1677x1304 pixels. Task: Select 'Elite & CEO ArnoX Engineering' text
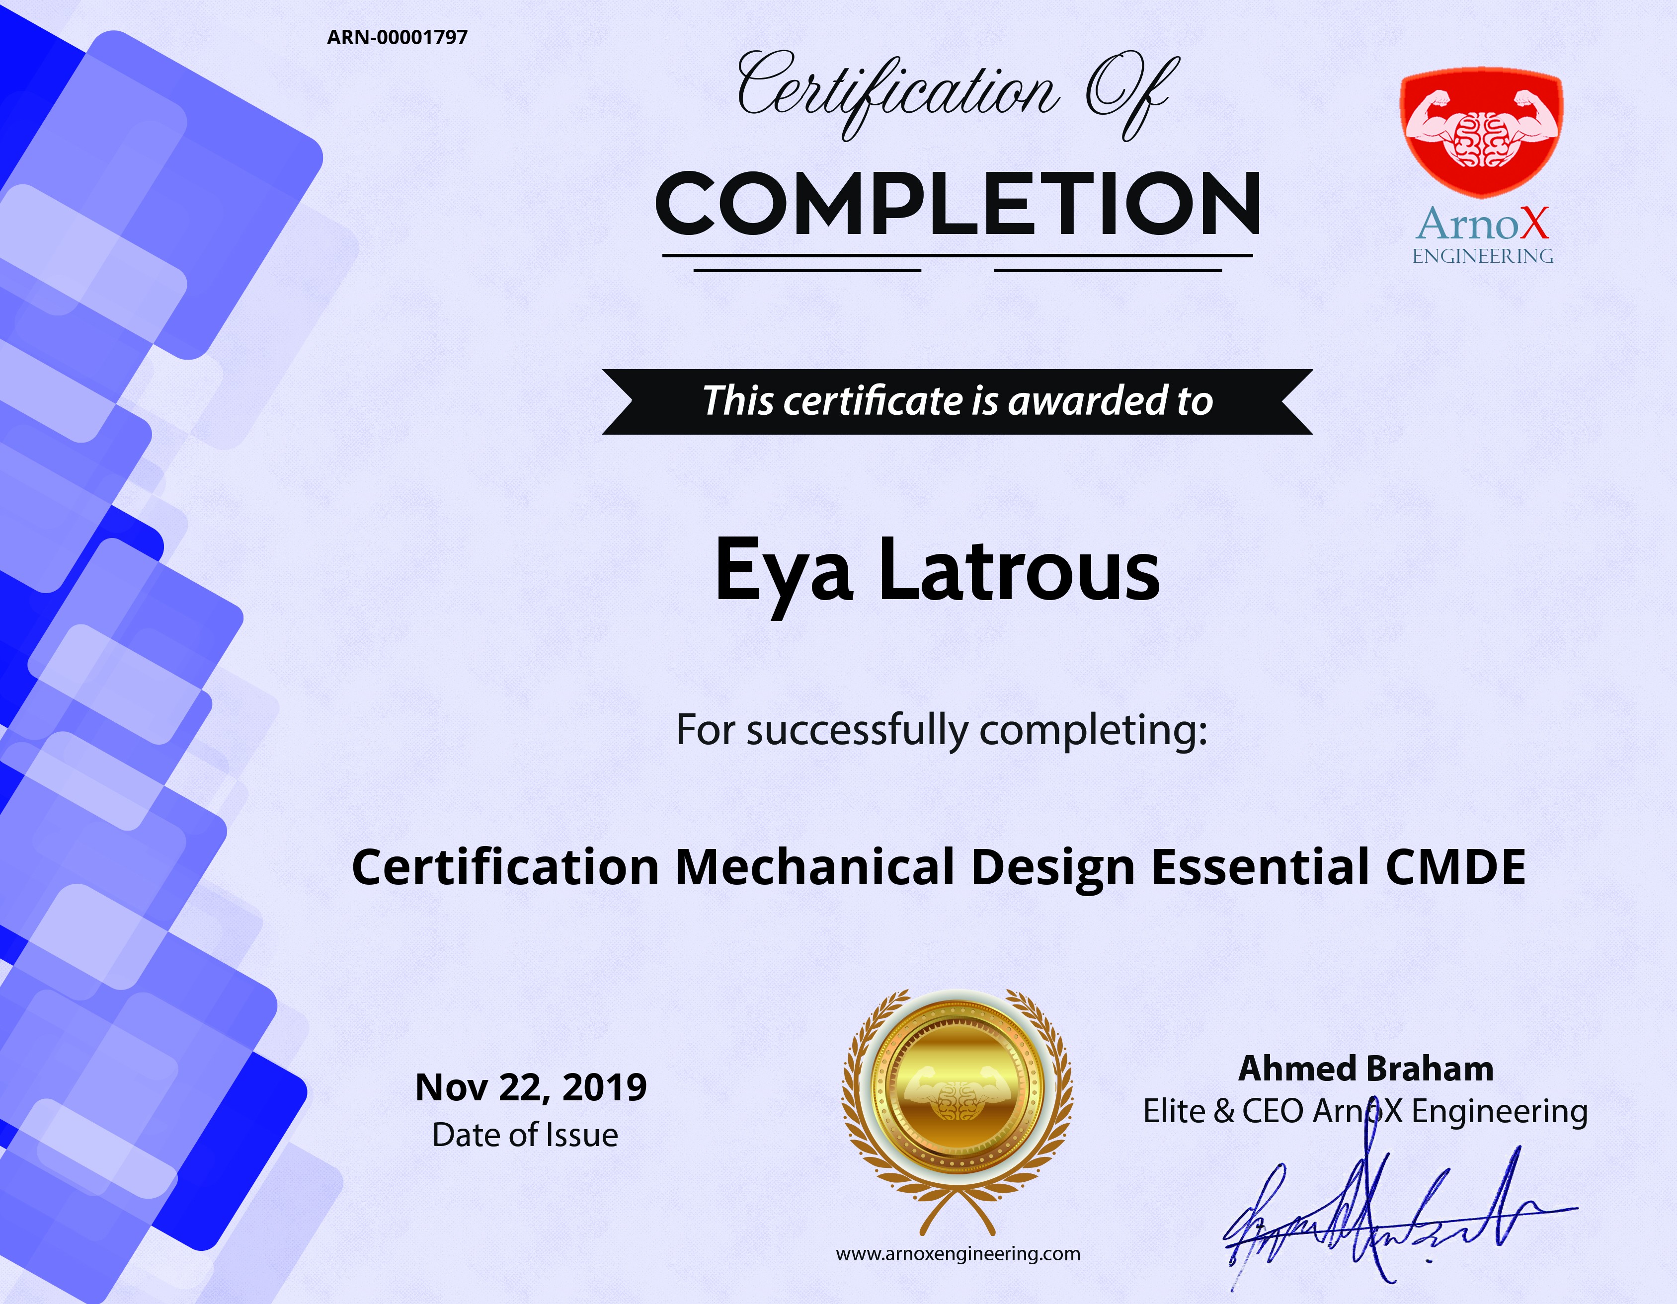pos(1365,1111)
